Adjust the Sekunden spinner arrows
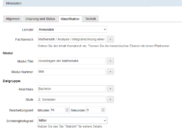 pos(103,110)
